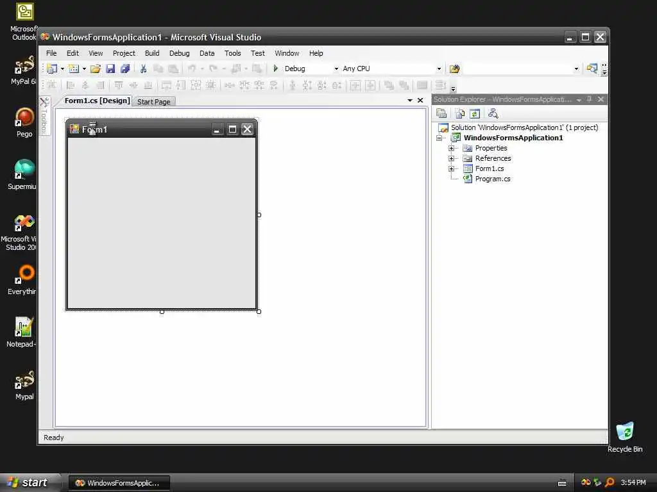This screenshot has height=492, width=657.
Task: Click the Center Vertically layout icon
Action: pyautogui.click(x=370, y=85)
